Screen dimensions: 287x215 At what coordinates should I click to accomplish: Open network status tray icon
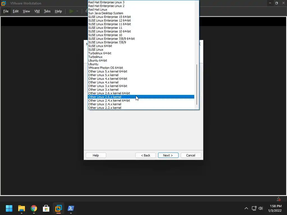(254, 208)
